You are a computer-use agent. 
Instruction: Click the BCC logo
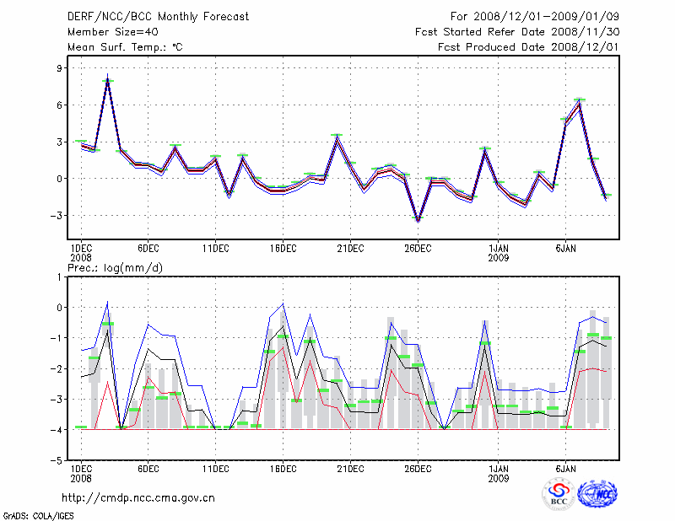(x=559, y=494)
